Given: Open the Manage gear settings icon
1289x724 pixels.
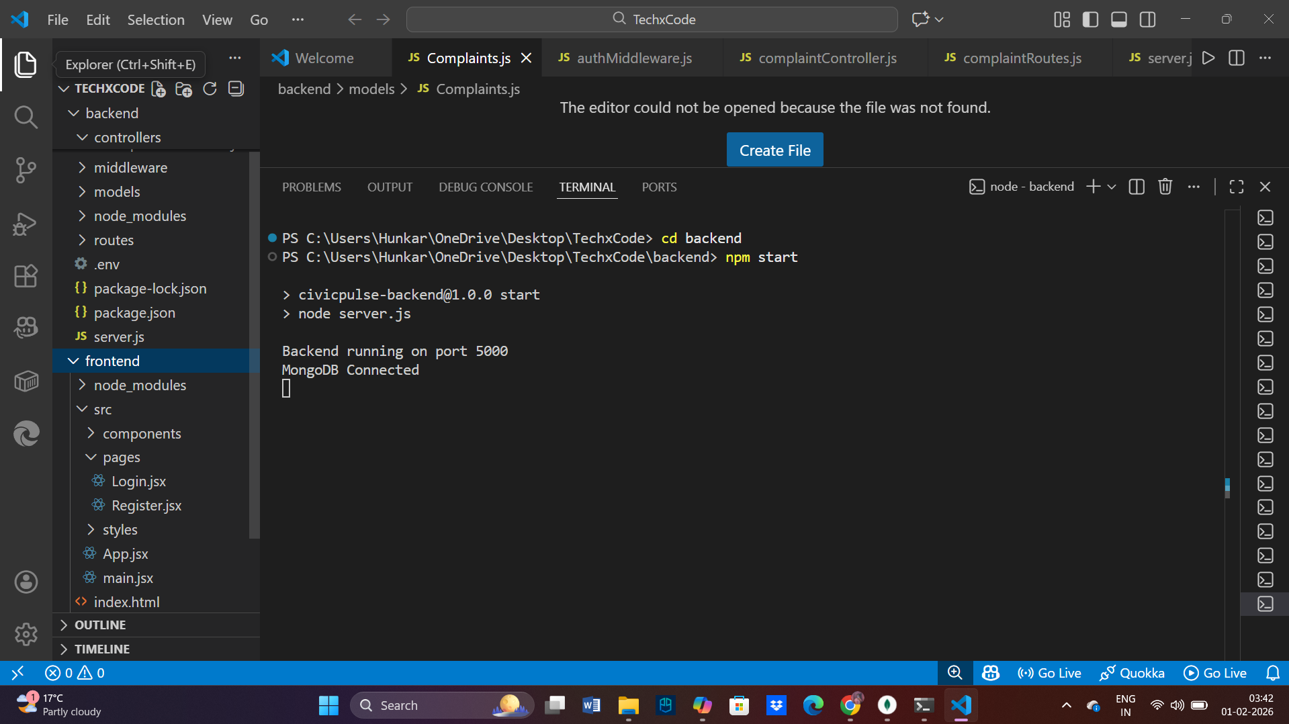Looking at the screenshot, I should point(26,634).
